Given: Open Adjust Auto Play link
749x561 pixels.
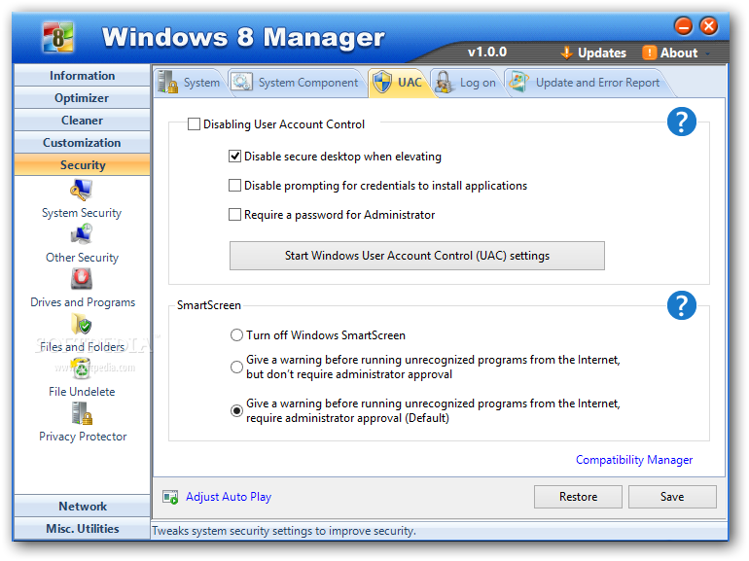Looking at the screenshot, I should (229, 497).
